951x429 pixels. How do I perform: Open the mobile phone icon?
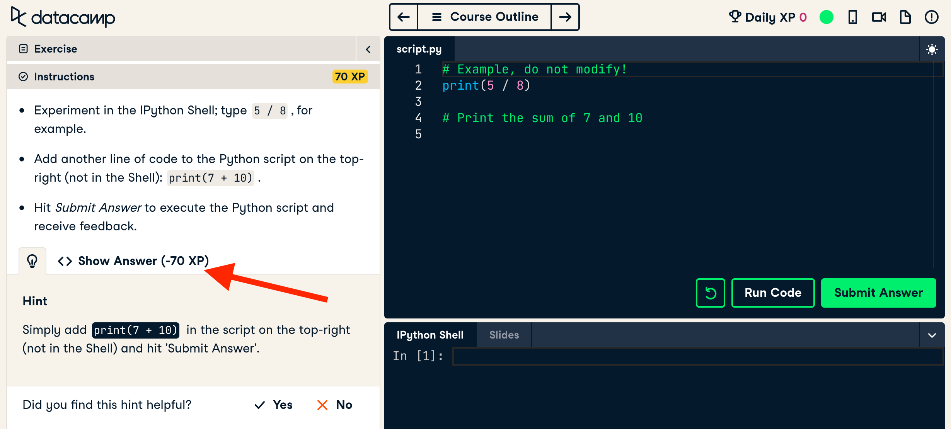(x=852, y=17)
